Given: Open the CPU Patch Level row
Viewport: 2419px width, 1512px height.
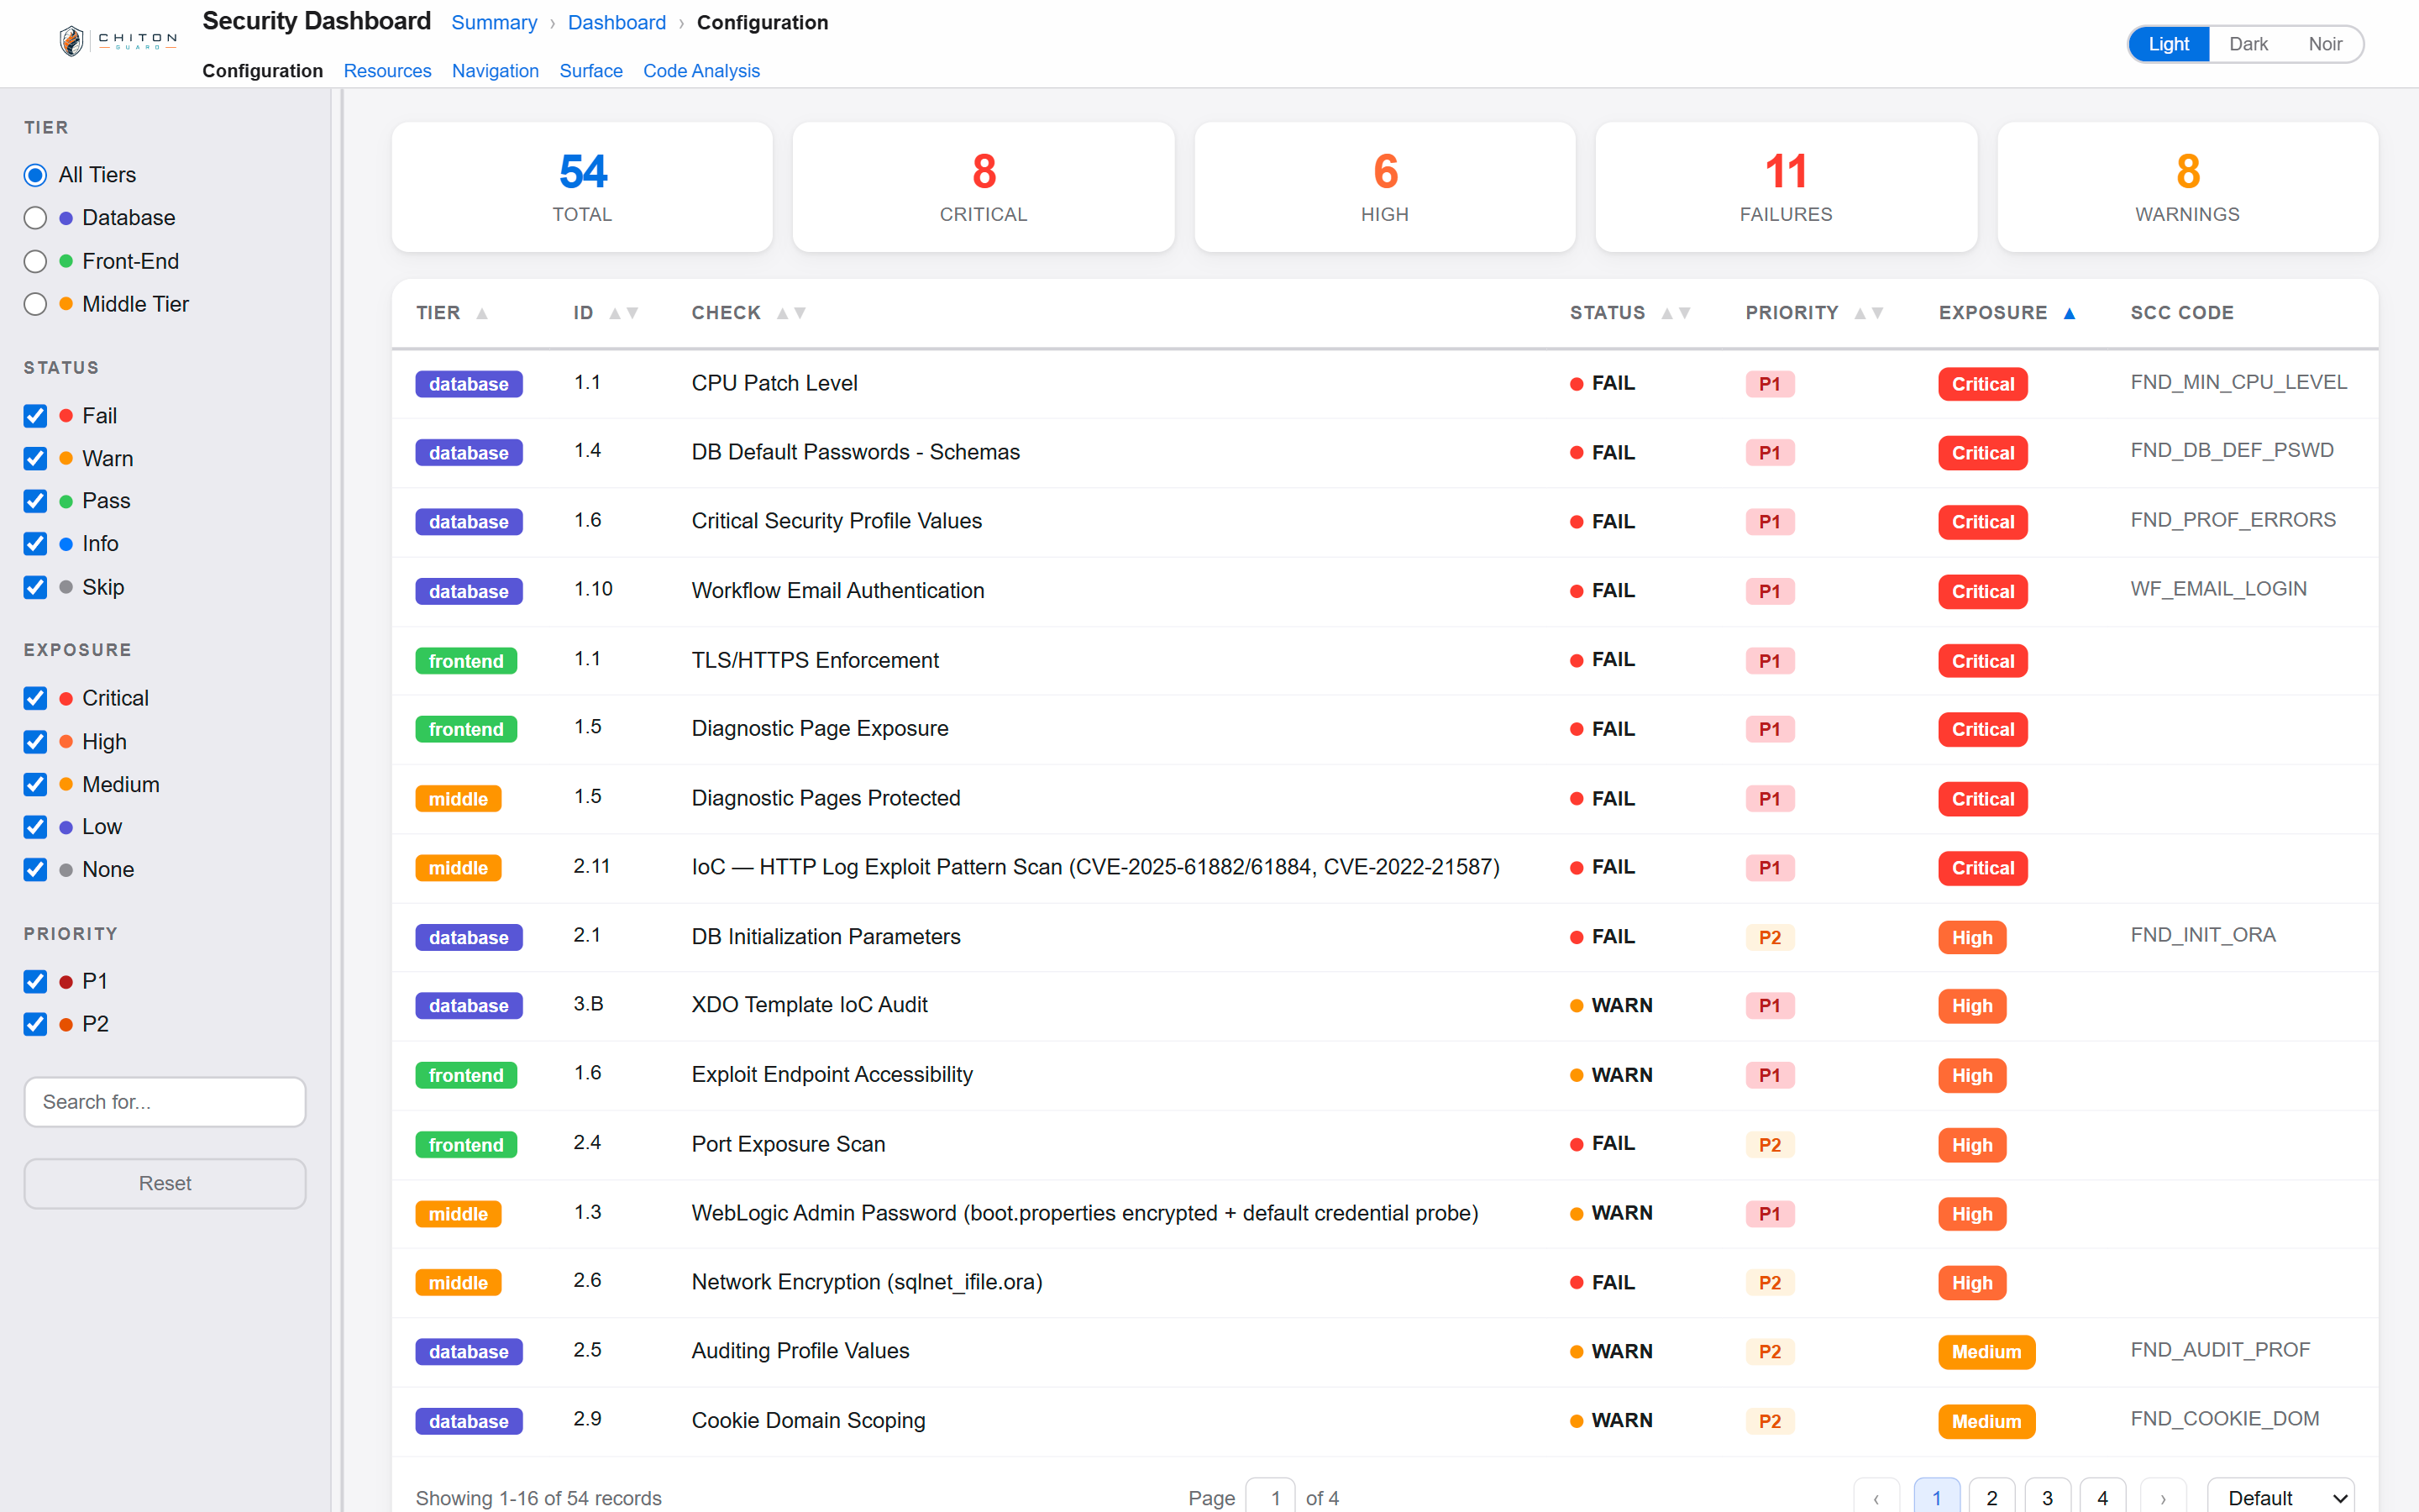Looking at the screenshot, I should click(x=1384, y=384).
